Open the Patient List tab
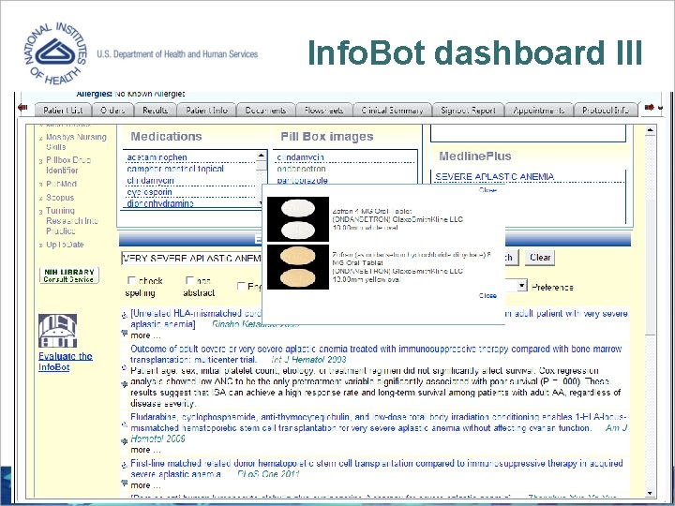The image size is (675, 506). tap(63, 111)
